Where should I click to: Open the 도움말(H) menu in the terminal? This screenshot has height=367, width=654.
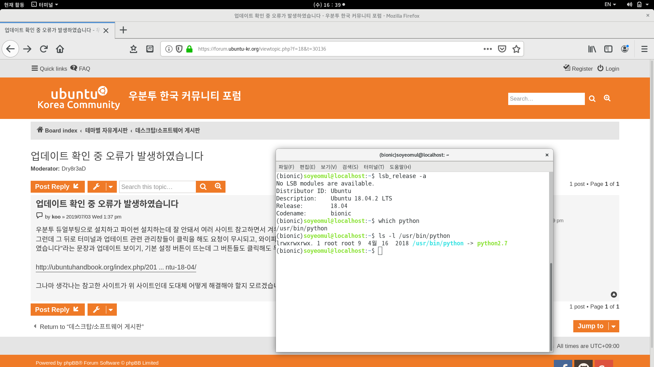400,167
